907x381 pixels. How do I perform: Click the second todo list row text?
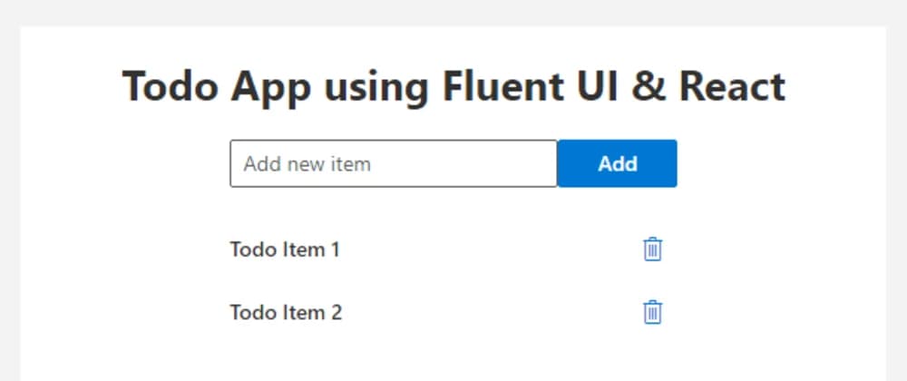286,313
